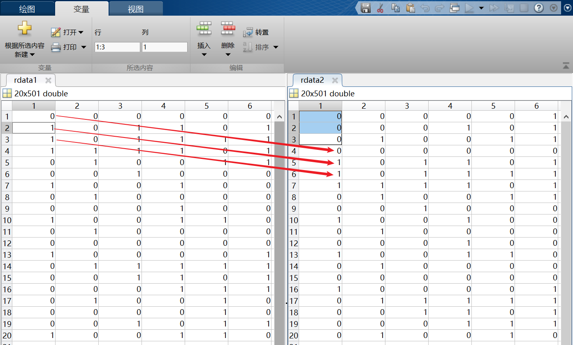Expand the 插入 dropdown arrow
This screenshot has width=573, height=345.
[204, 54]
